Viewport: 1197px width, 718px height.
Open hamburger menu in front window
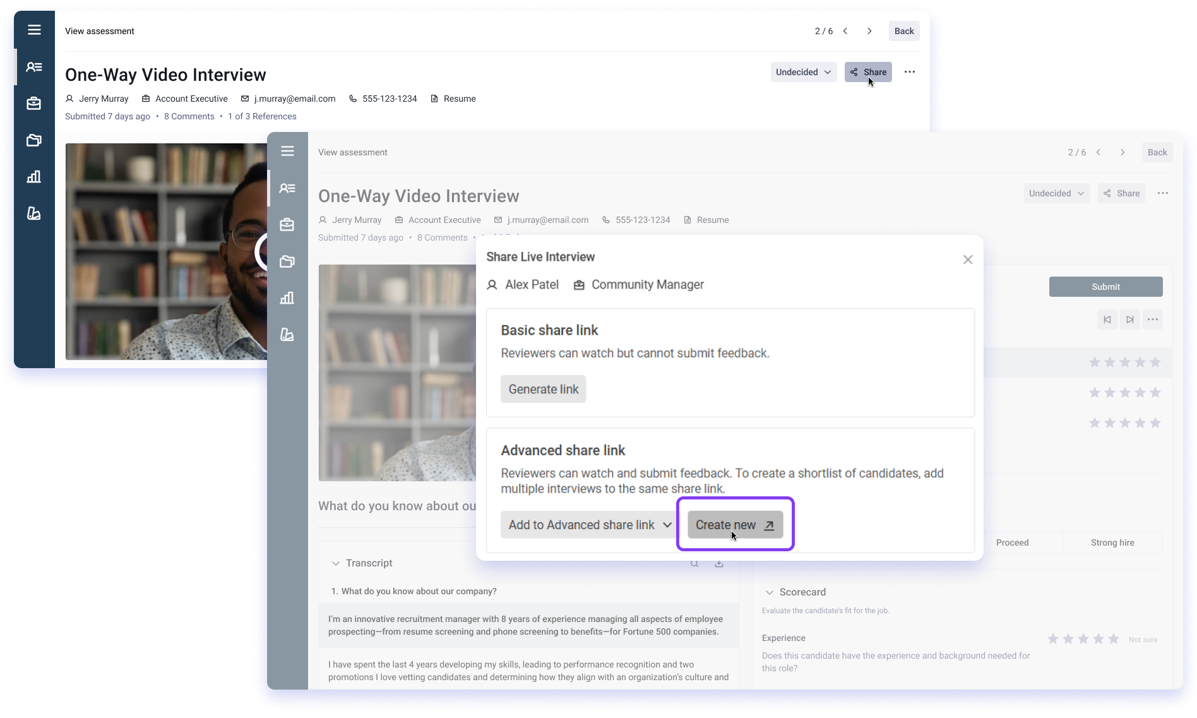click(x=287, y=151)
